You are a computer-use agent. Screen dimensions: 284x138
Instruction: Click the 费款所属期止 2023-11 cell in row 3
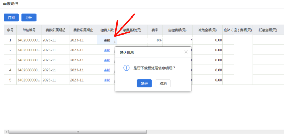coord(83,60)
